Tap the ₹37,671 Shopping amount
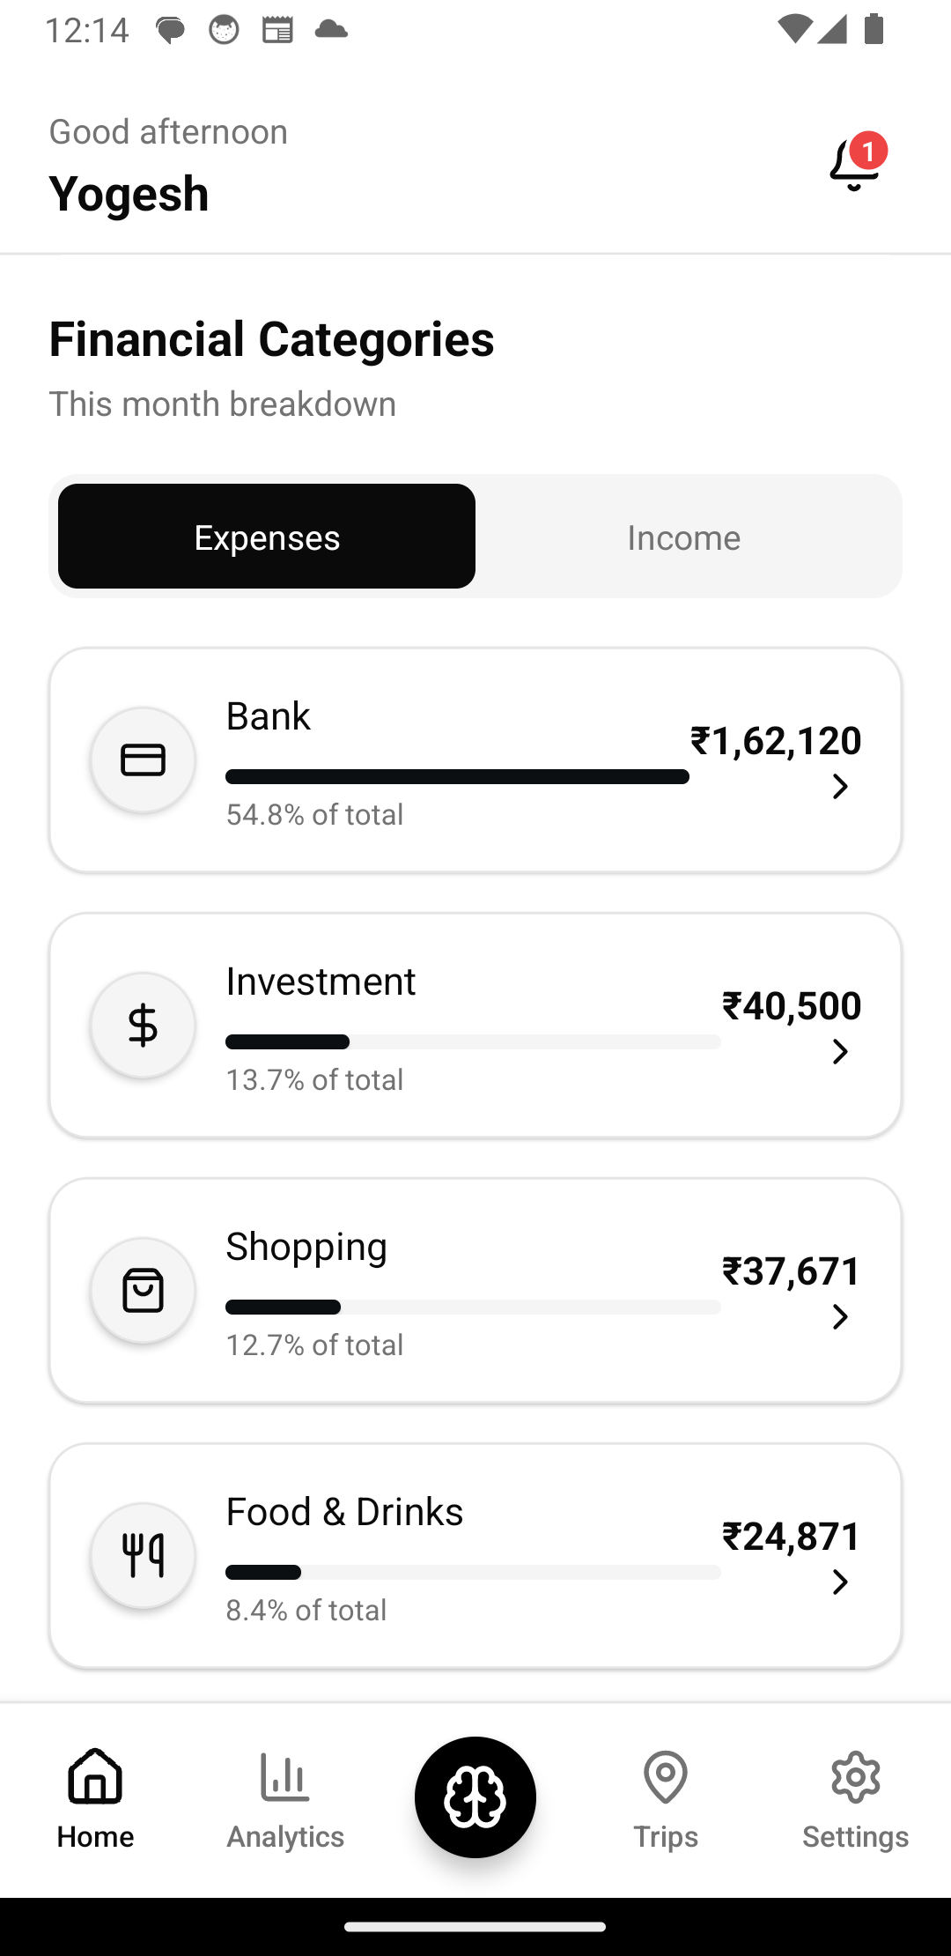Screen dimensions: 951x1956 click(x=792, y=1271)
